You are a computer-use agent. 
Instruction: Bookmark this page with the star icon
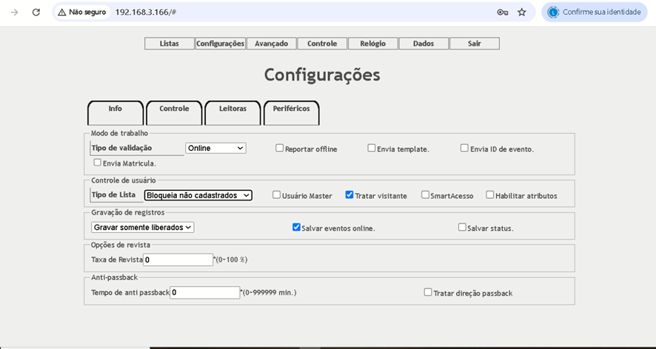tap(522, 12)
